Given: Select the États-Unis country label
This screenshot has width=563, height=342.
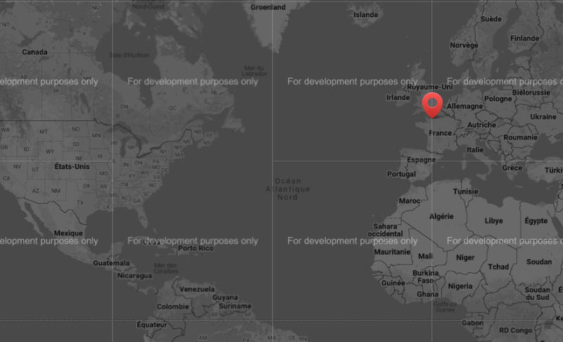Looking at the screenshot, I should click(72, 167).
